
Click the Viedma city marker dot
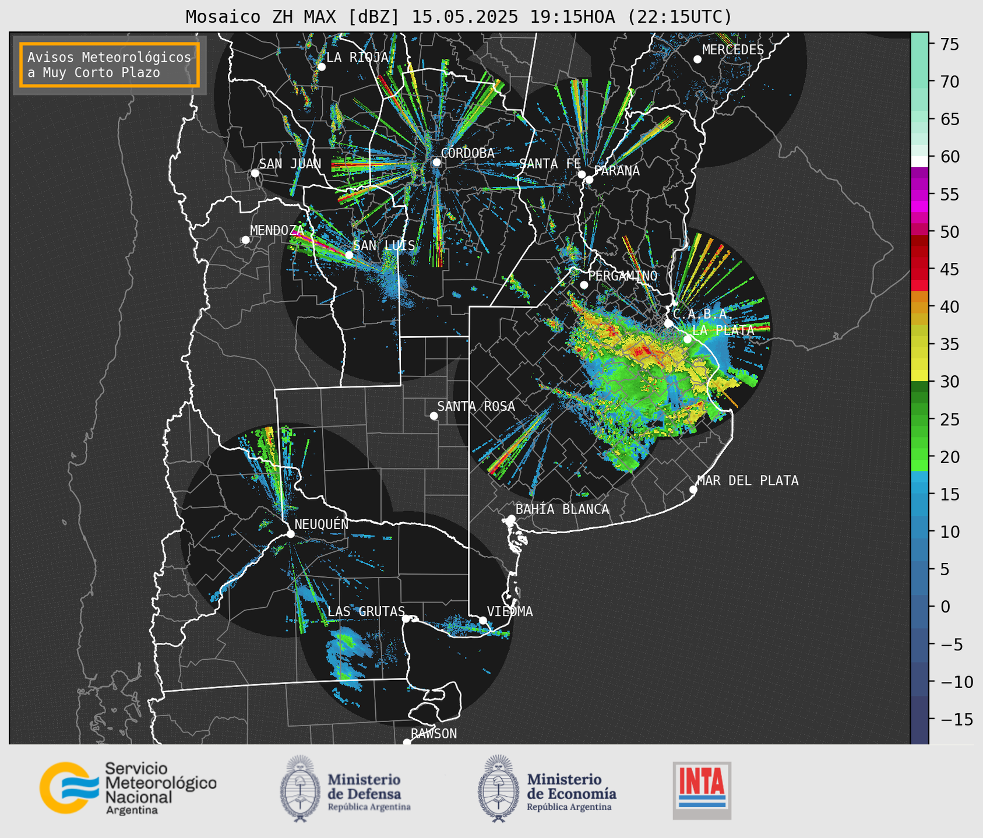click(x=483, y=620)
